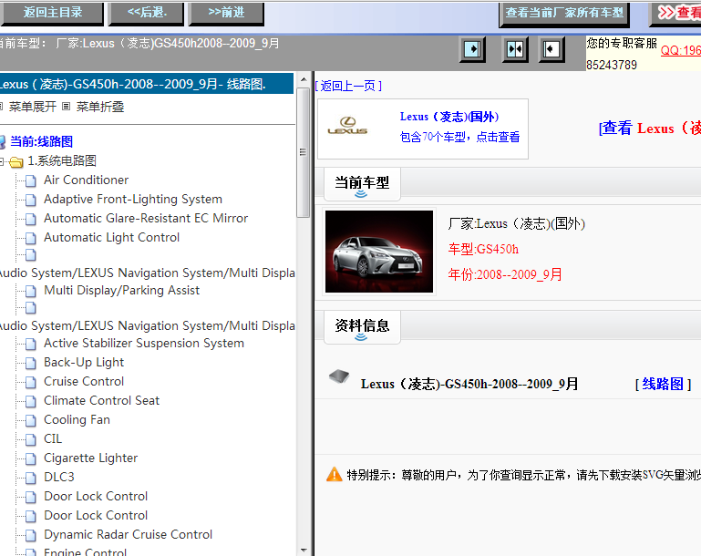Image resolution: width=701 pixels, height=556 pixels.
Task: Open Multi Display/Parking Assist diagram
Action: point(121,291)
